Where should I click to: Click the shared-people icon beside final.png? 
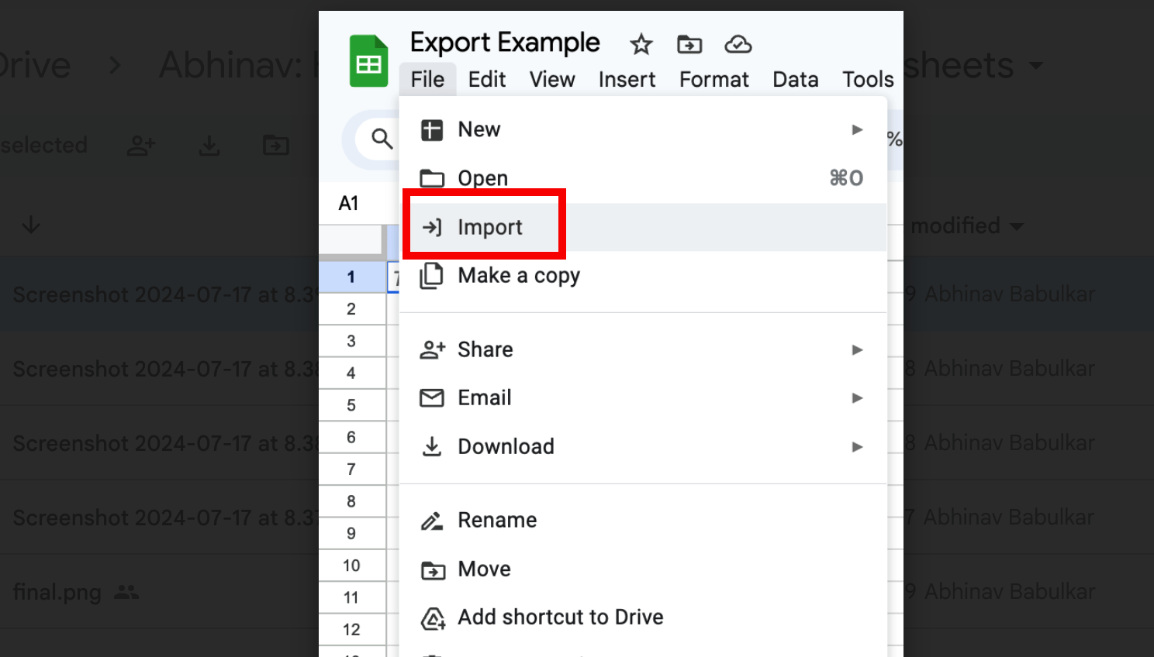[126, 592]
